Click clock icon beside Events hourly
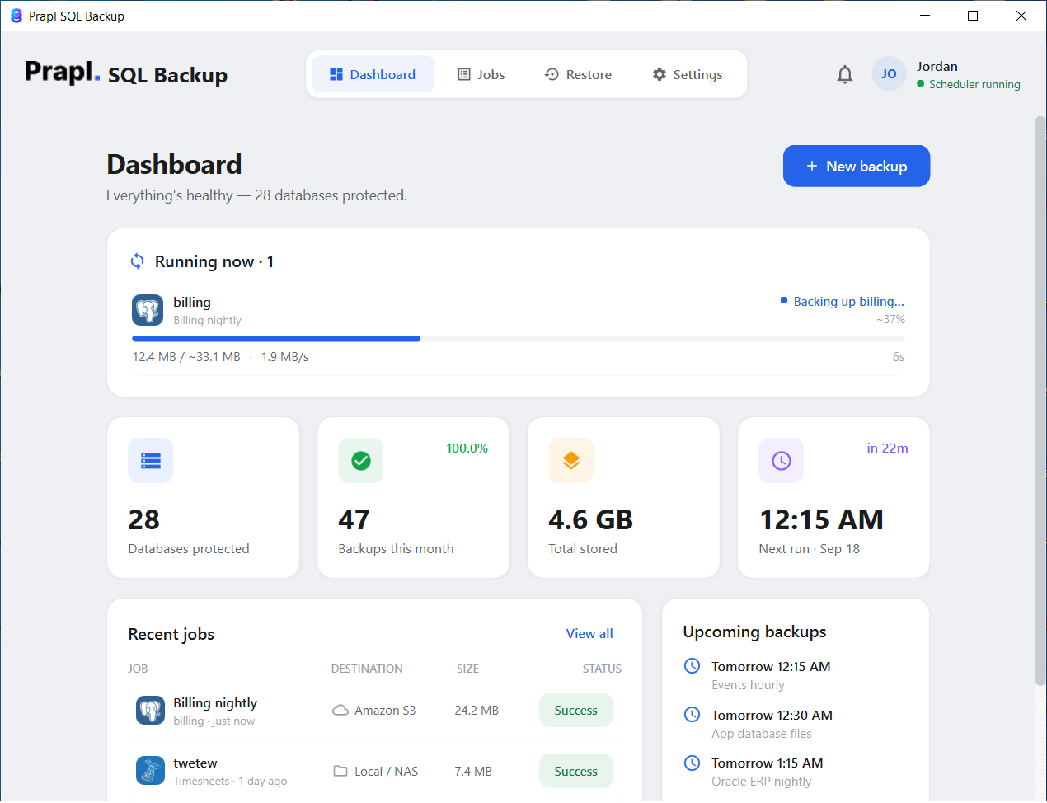 pyautogui.click(x=693, y=666)
